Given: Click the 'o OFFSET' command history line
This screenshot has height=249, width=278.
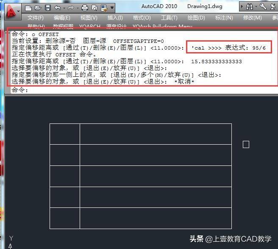Looking at the screenshot, I should [35, 34].
